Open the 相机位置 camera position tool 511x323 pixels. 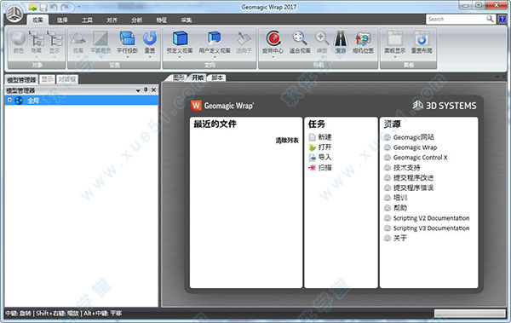coord(363,42)
